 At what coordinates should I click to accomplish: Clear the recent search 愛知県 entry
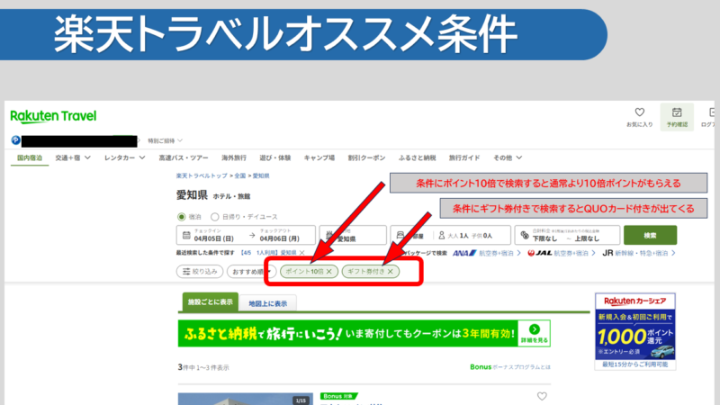(301, 253)
